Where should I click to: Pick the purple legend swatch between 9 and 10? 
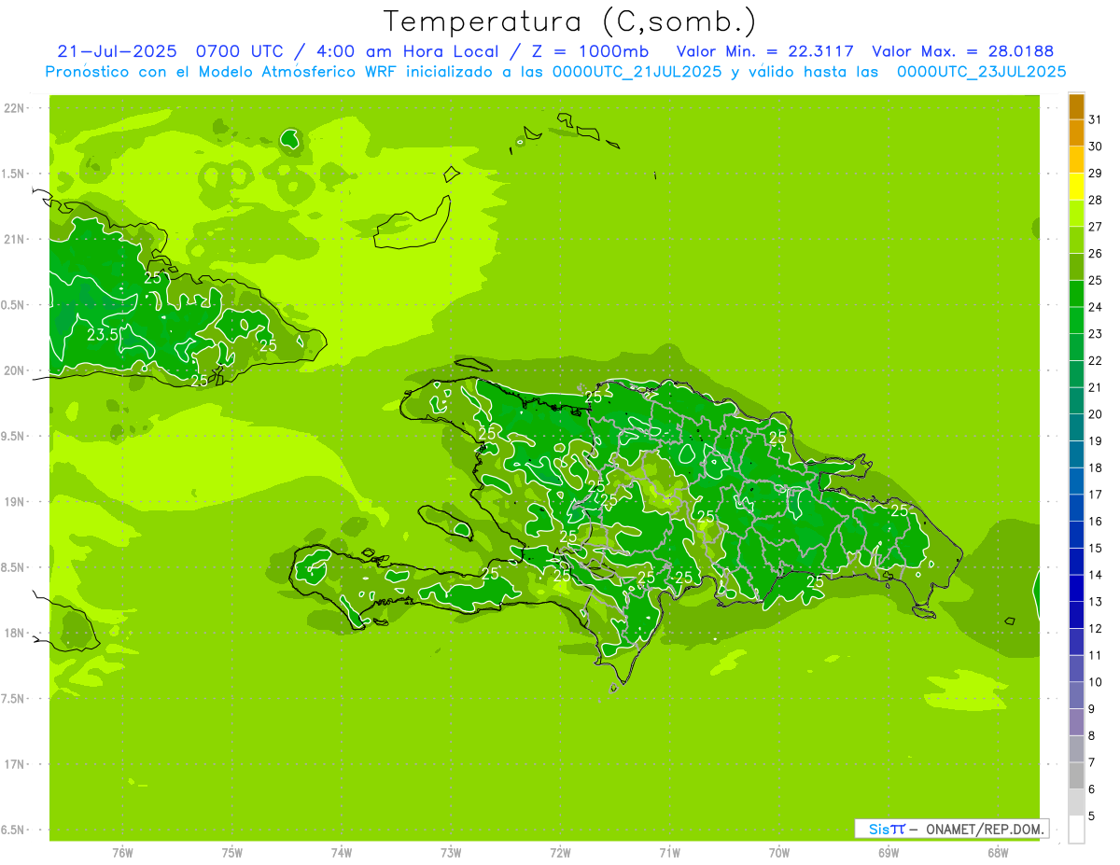(1076, 695)
